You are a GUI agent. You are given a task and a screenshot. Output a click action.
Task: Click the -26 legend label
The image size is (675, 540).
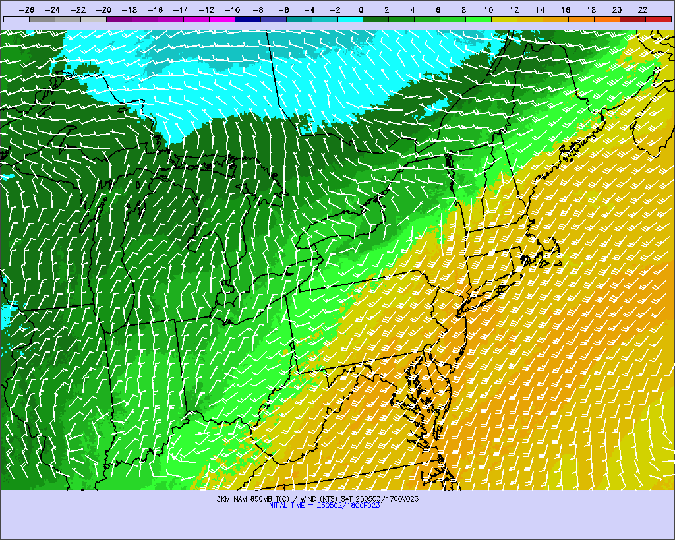coord(26,9)
